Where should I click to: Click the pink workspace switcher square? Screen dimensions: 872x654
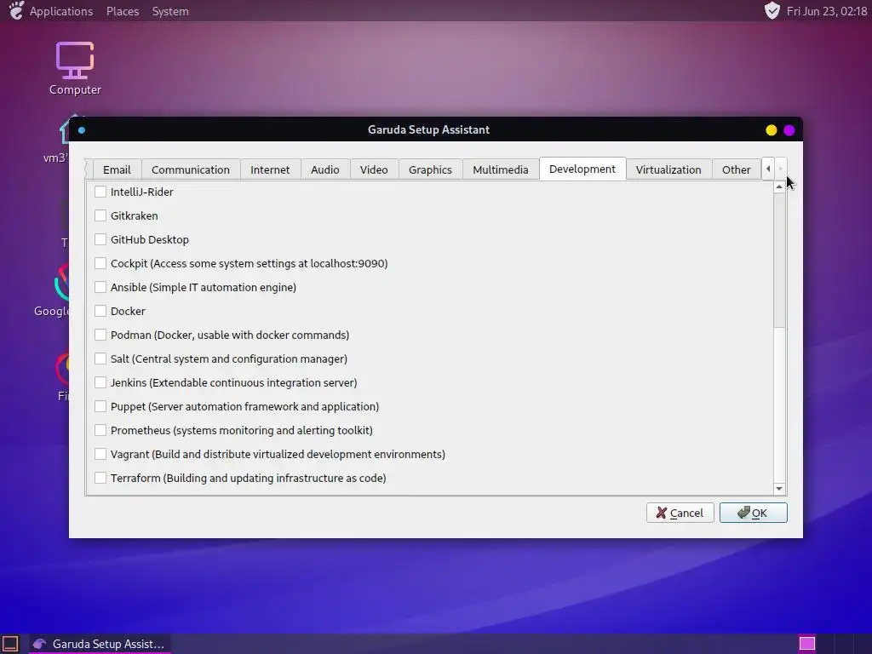click(807, 644)
